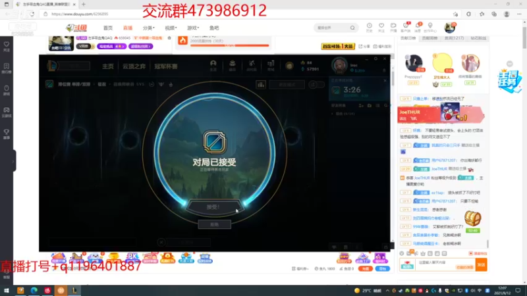
Task: Expand the 视频 video dropdown
Action: pos(171,28)
